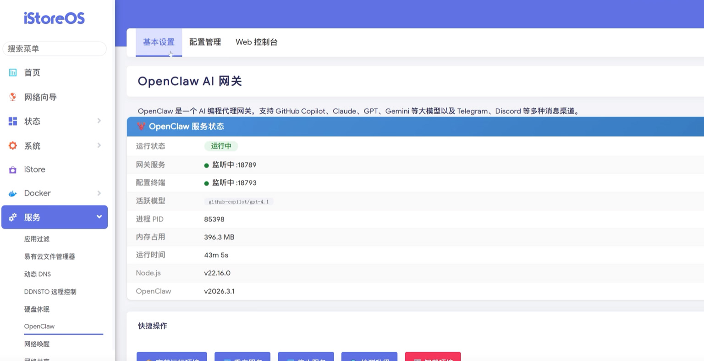Image resolution: width=704 pixels, height=361 pixels.
Task: Open iStore via its shopping bag icon
Action: [13, 170]
